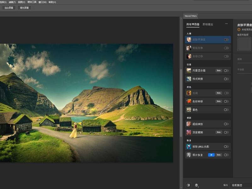This screenshot has width=252, height=189.
Task: Enable the 风景混合器 filter switch
Action: pyautogui.click(x=226, y=71)
